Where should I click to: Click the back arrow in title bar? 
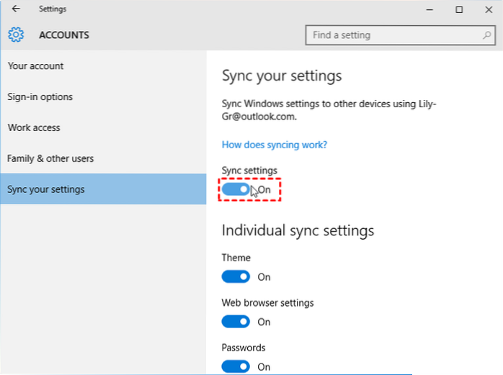16,9
